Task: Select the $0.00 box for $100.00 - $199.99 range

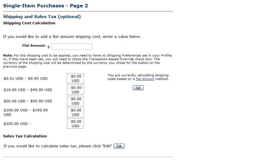Action: (x=75, y=112)
